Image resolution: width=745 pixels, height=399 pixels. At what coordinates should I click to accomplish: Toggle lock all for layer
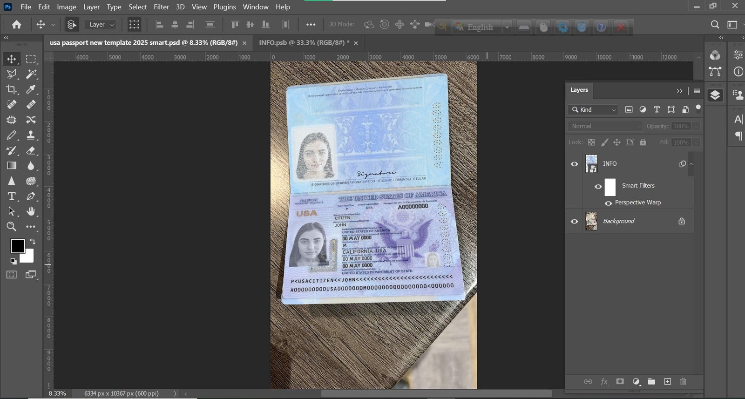click(643, 142)
